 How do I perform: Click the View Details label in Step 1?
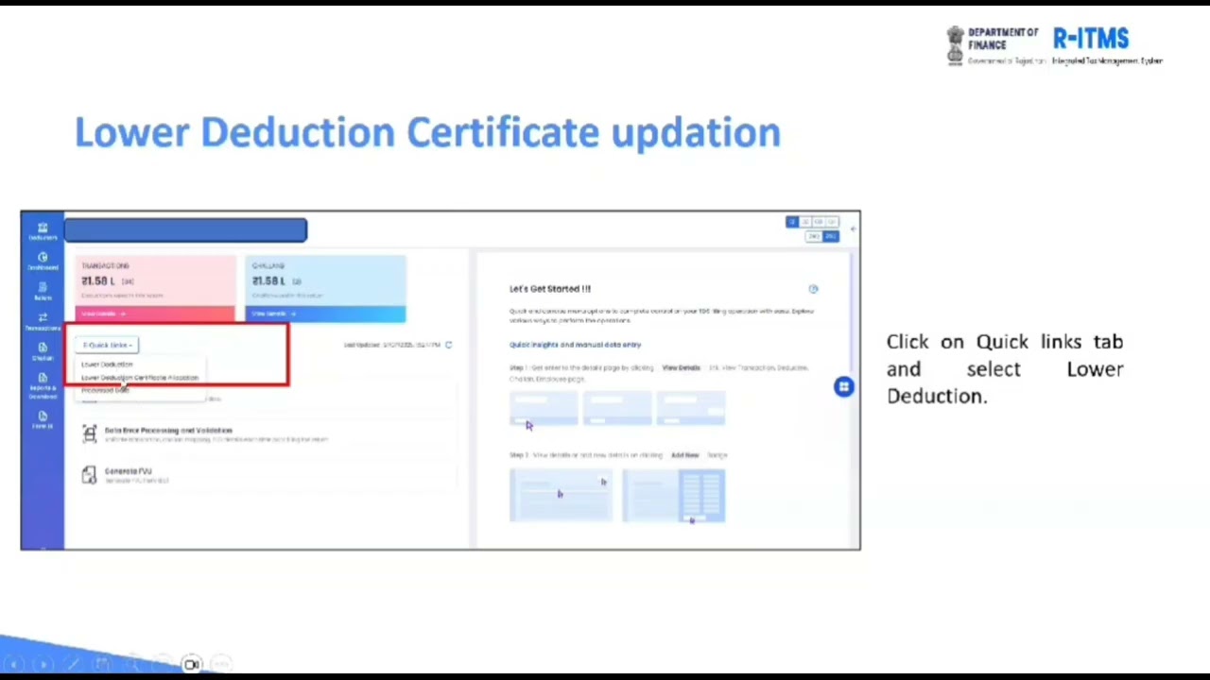tap(681, 367)
